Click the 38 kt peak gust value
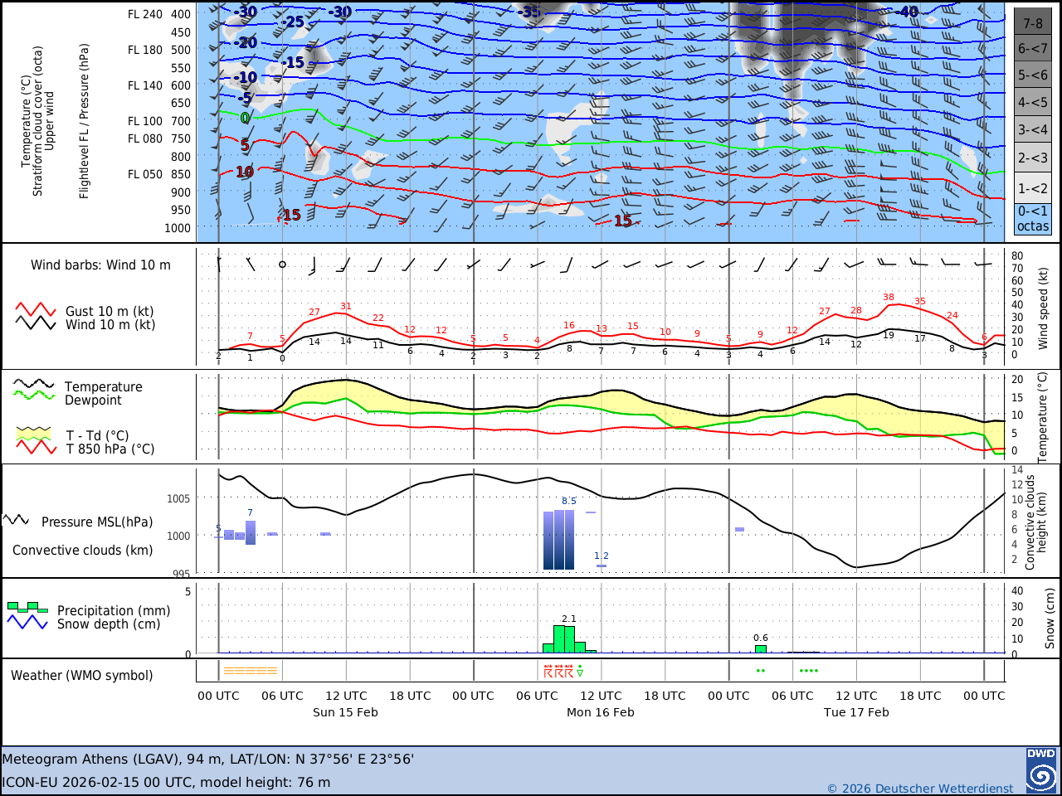 889,297
